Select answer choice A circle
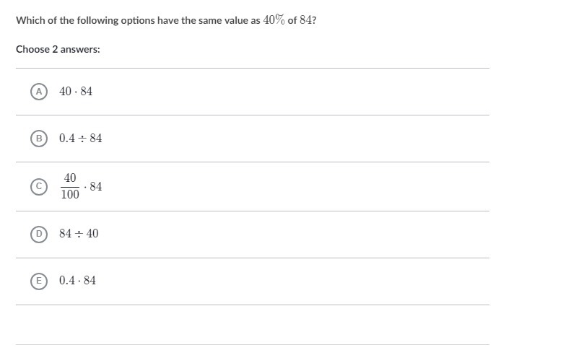 pyautogui.click(x=39, y=92)
